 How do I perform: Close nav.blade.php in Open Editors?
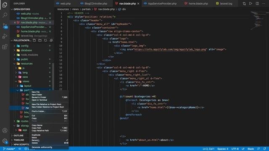[15, 23]
